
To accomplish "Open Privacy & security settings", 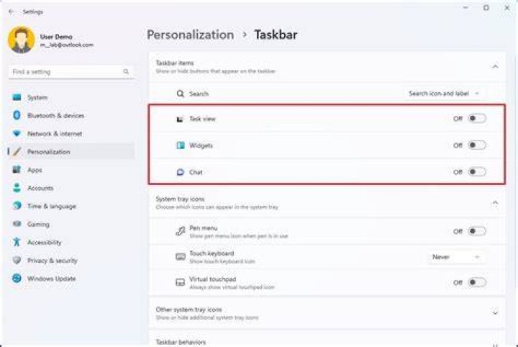I will (71, 261).
